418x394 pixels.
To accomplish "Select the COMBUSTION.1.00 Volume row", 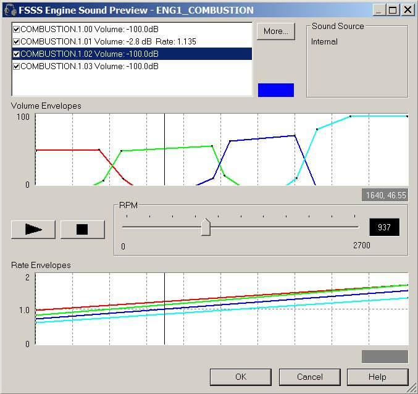I will pos(132,29).
